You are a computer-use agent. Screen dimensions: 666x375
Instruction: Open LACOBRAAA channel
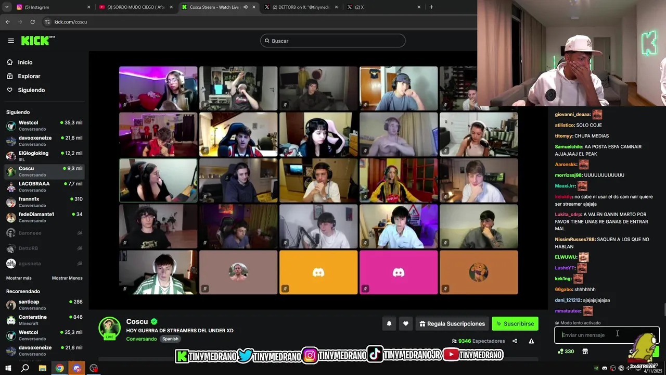[44, 186]
